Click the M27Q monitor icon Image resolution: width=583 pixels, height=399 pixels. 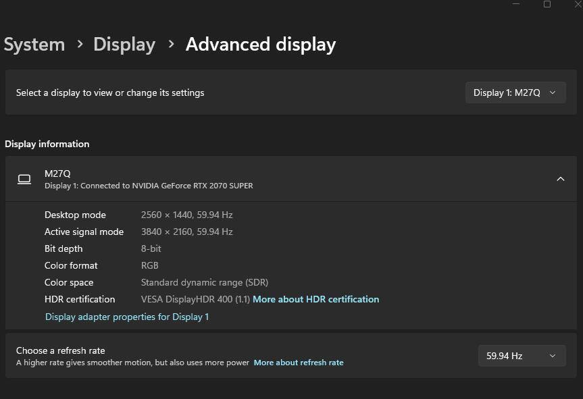pyautogui.click(x=24, y=179)
